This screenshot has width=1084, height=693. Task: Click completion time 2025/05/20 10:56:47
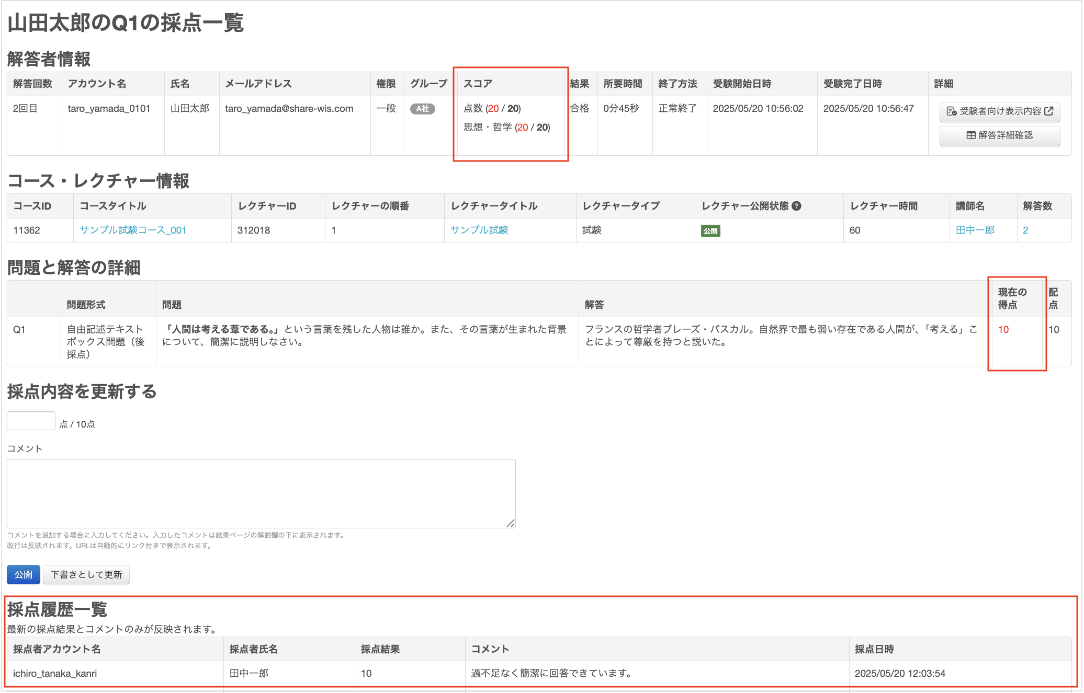click(868, 109)
